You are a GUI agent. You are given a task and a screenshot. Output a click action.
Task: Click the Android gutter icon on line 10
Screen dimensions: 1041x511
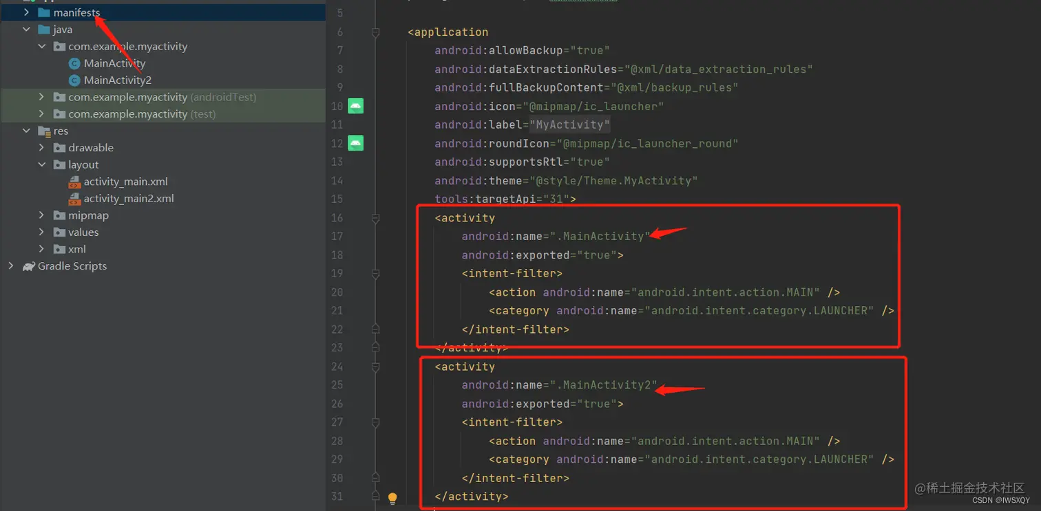355,106
